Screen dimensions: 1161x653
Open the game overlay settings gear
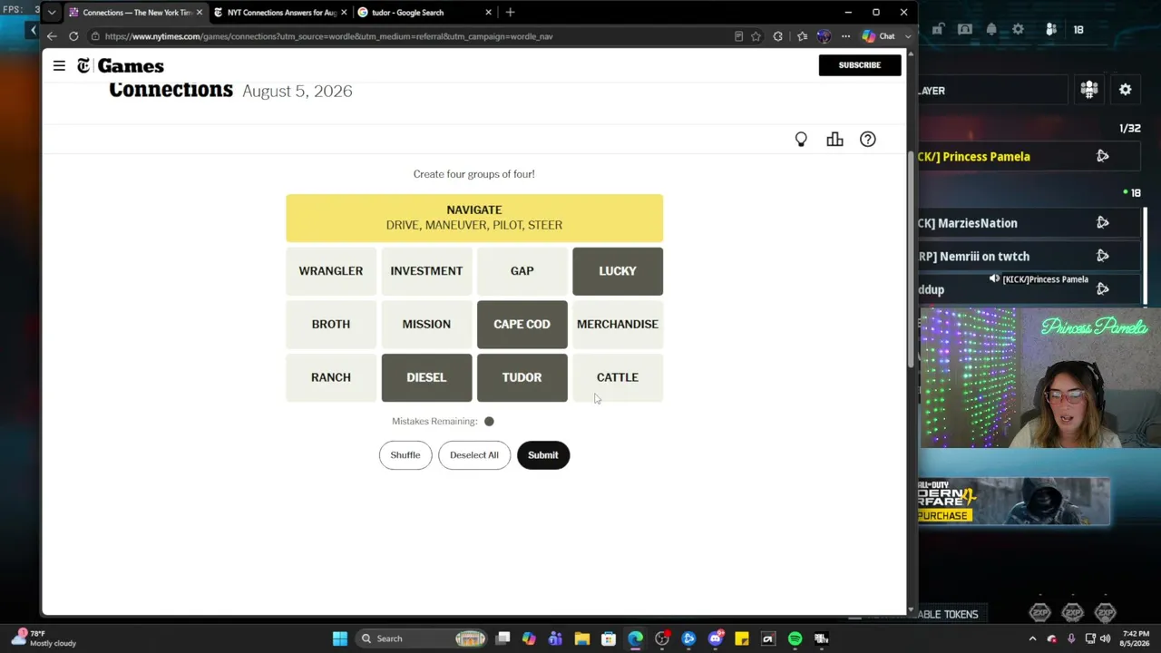1018,29
